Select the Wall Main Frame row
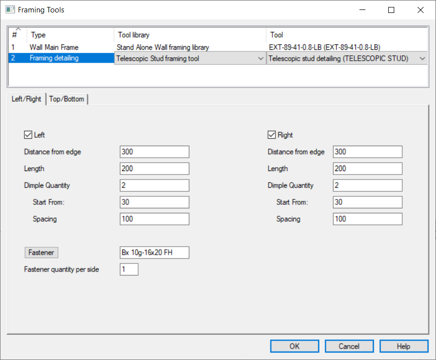This screenshot has height=360, width=436. (54, 47)
